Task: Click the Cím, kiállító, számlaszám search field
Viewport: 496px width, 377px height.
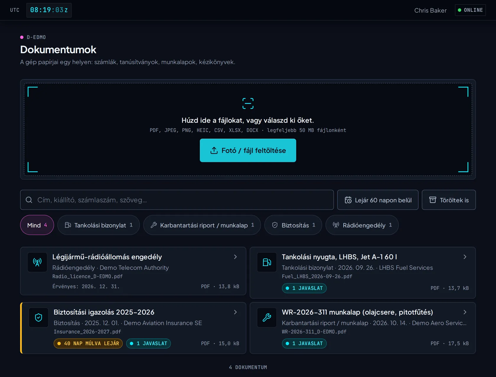Action: coord(177,200)
